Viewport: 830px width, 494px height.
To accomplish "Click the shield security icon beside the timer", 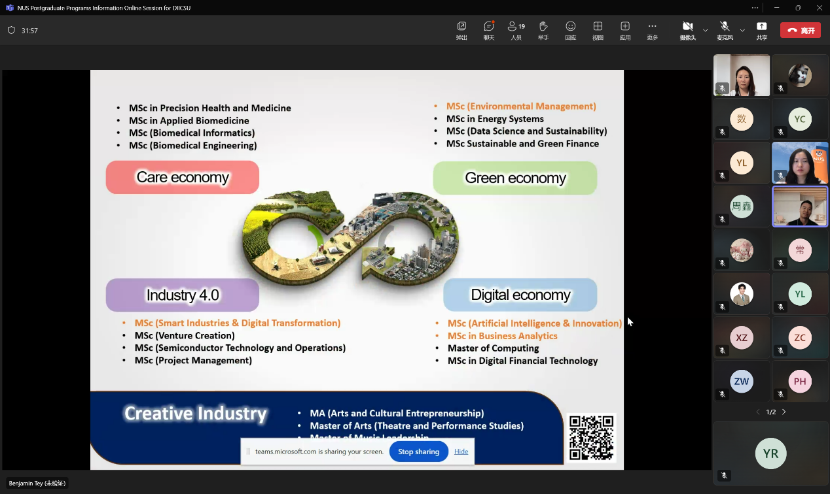I will coord(11,31).
